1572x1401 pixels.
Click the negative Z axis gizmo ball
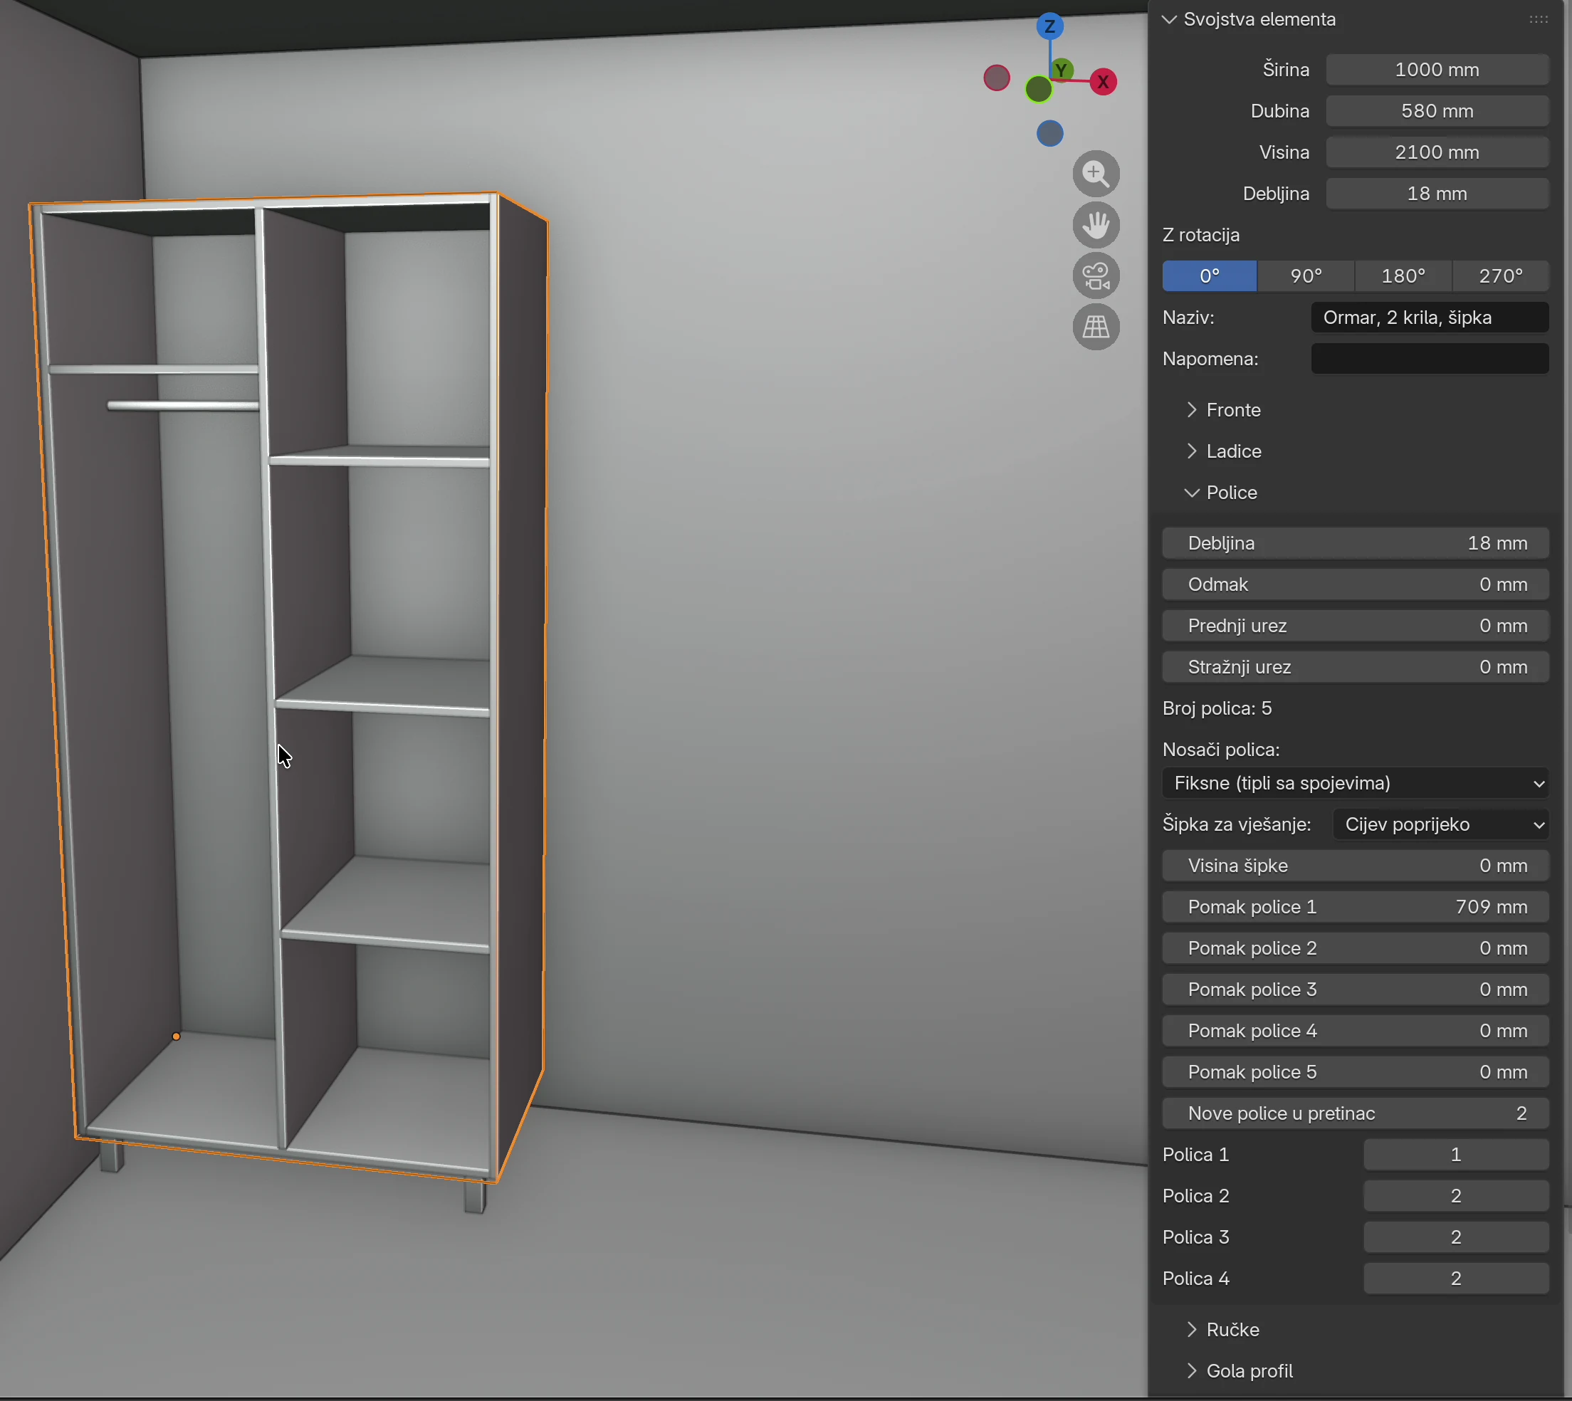1049,134
